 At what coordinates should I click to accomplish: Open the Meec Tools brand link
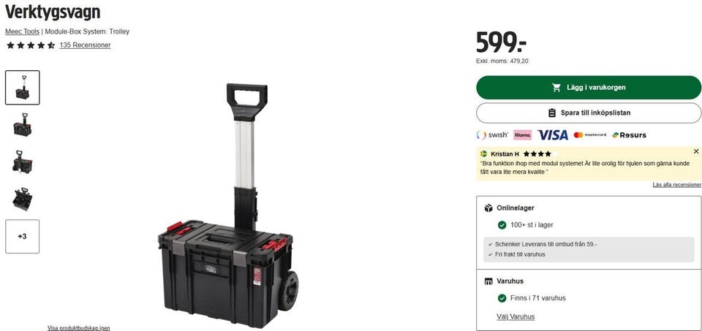click(x=23, y=31)
